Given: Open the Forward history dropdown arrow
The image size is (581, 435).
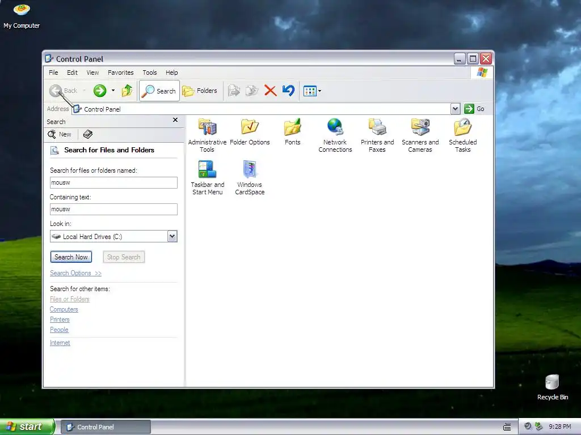Looking at the screenshot, I should [x=113, y=91].
